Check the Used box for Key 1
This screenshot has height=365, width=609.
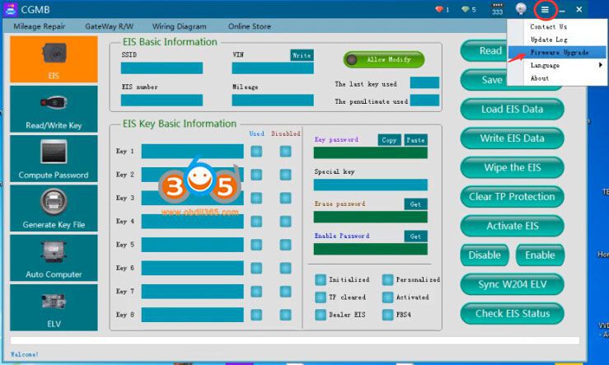pyautogui.click(x=256, y=152)
